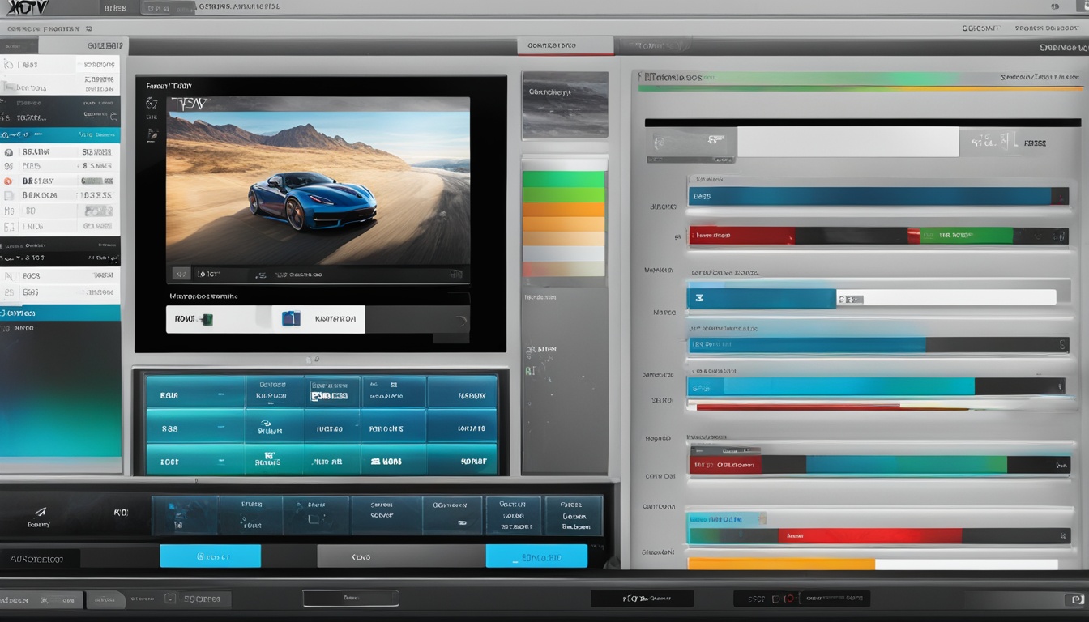The height and width of the screenshot is (622, 1089).
Task: Click the upper small icon left of car preview
Action: [152, 104]
